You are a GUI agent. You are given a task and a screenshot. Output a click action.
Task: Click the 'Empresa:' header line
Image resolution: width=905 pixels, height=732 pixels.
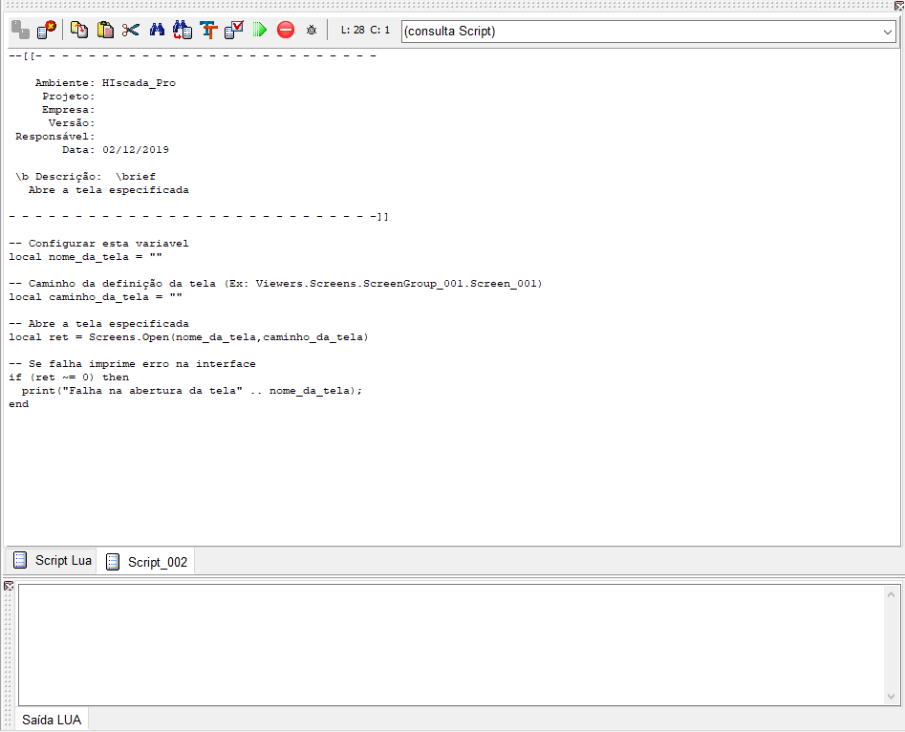pos(68,110)
